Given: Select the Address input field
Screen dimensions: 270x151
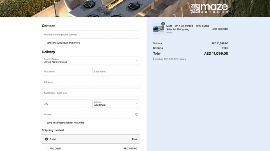Looking at the screenshot, I should [91, 82].
